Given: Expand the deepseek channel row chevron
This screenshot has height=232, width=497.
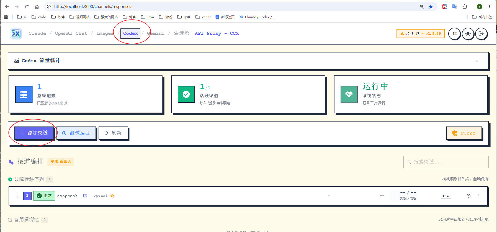Looking at the screenshot, I should [x=329, y=196].
